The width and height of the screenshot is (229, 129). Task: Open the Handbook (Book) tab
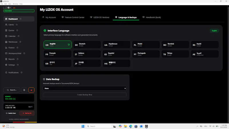click(152, 17)
